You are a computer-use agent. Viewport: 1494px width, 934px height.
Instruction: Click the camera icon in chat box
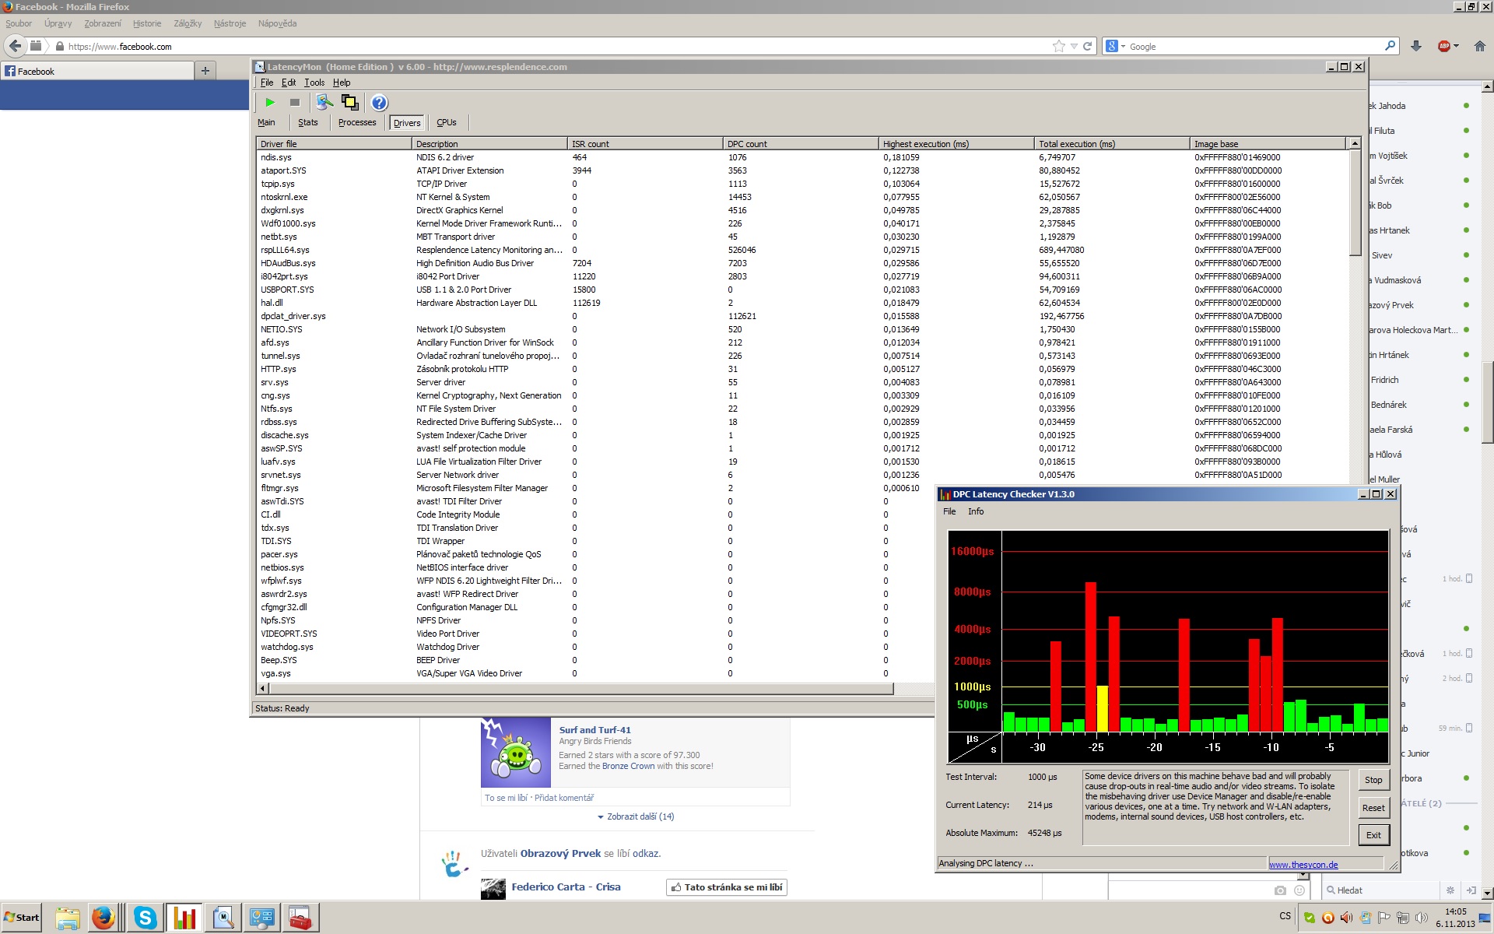[1280, 890]
